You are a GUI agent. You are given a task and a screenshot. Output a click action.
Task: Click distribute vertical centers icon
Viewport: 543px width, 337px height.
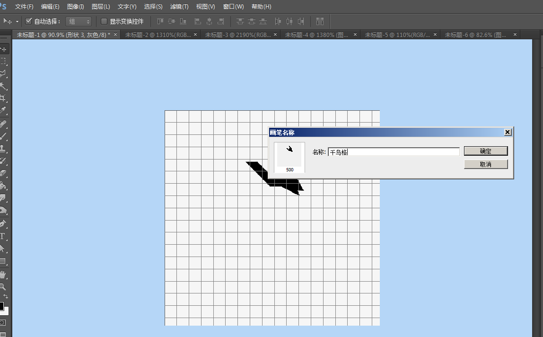click(252, 21)
